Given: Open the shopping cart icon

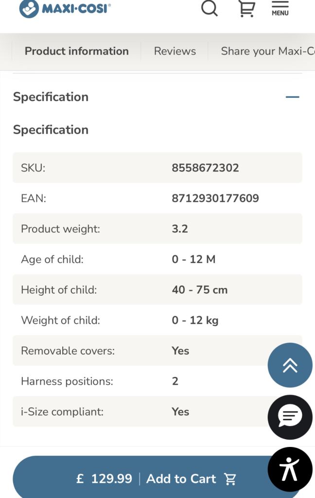Looking at the screenshot, I should click(247, 8).
